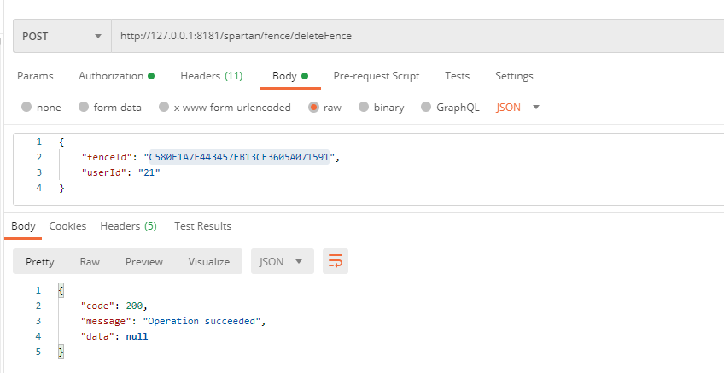
Task: Switch to the Params tab
Action: (35, 76)
